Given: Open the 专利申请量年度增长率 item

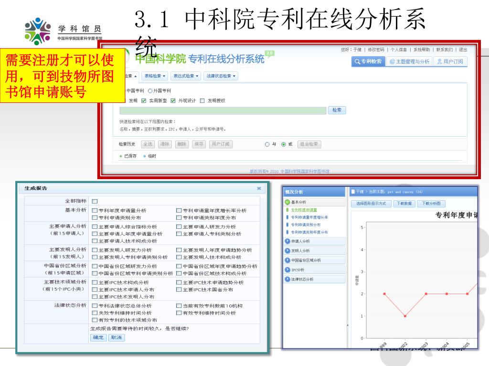Looking at the screenshot, I should click(309, 217).
